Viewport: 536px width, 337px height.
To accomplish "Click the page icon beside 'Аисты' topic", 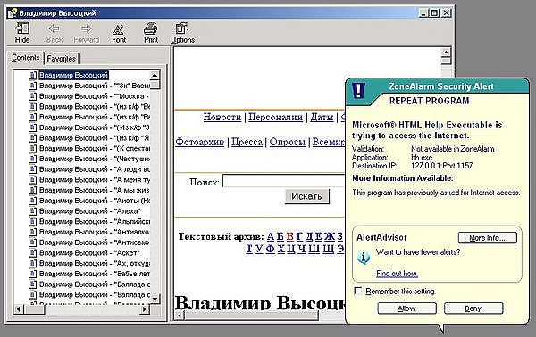I will click(32, 201).
